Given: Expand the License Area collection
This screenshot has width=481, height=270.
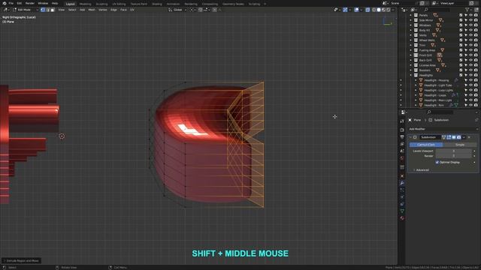Looking at the screenshot, I should click(x=411, y=65).
